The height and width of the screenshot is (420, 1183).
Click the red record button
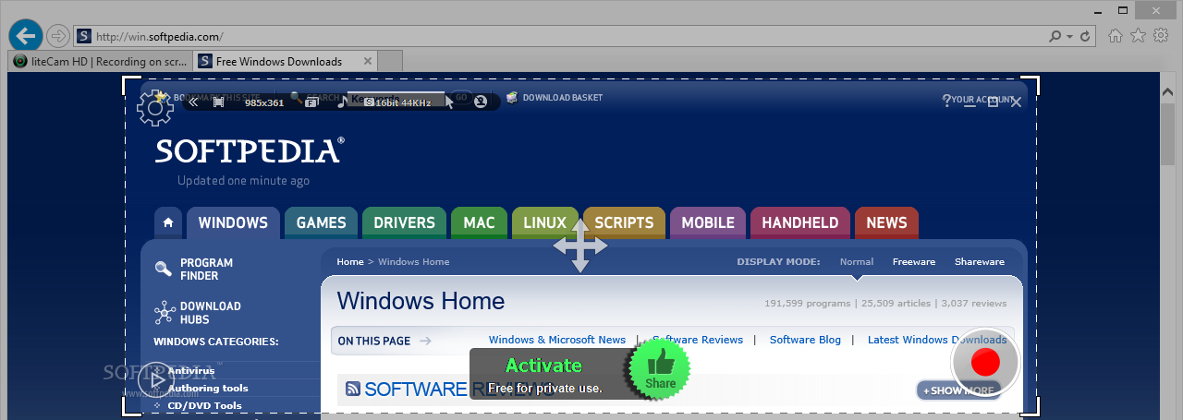(985, 362)
